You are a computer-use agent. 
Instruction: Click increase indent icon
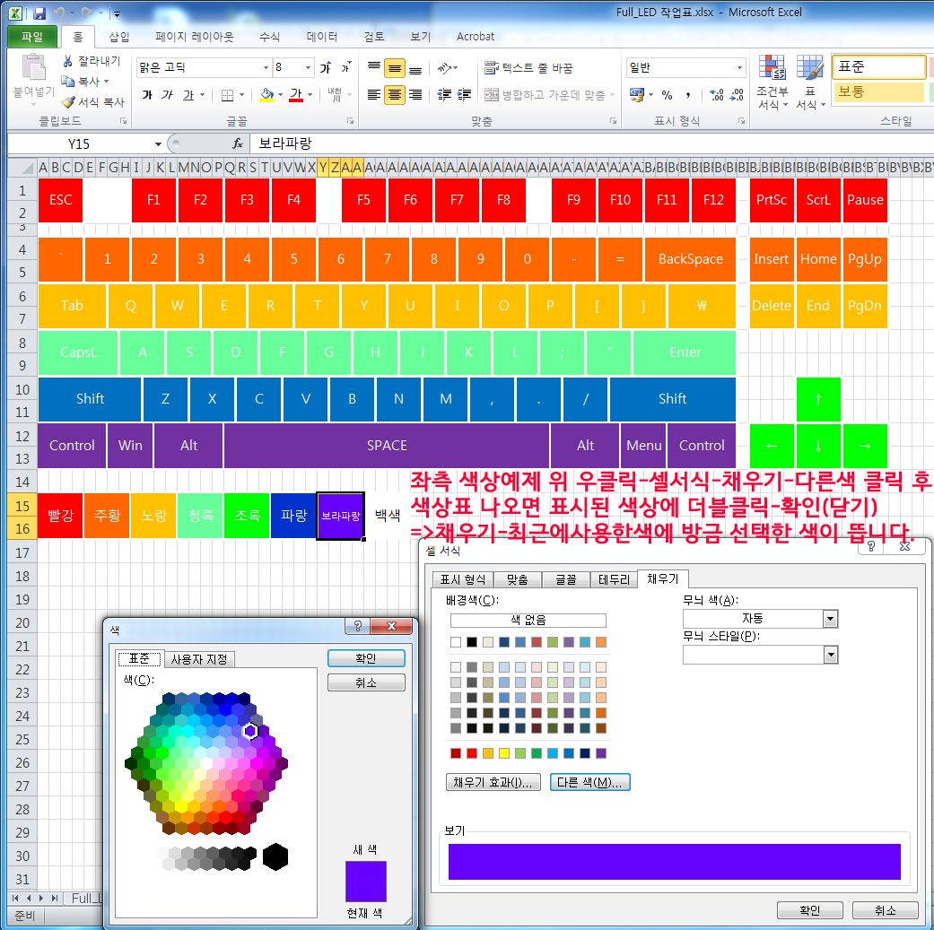click(x=464, y=95)
